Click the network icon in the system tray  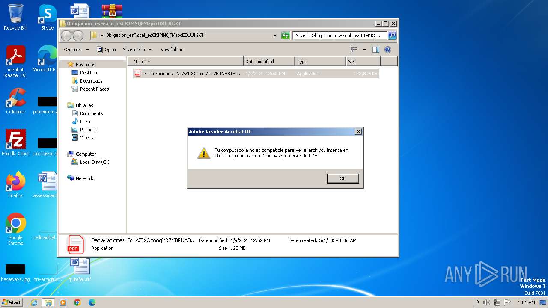tap(497, 302)
